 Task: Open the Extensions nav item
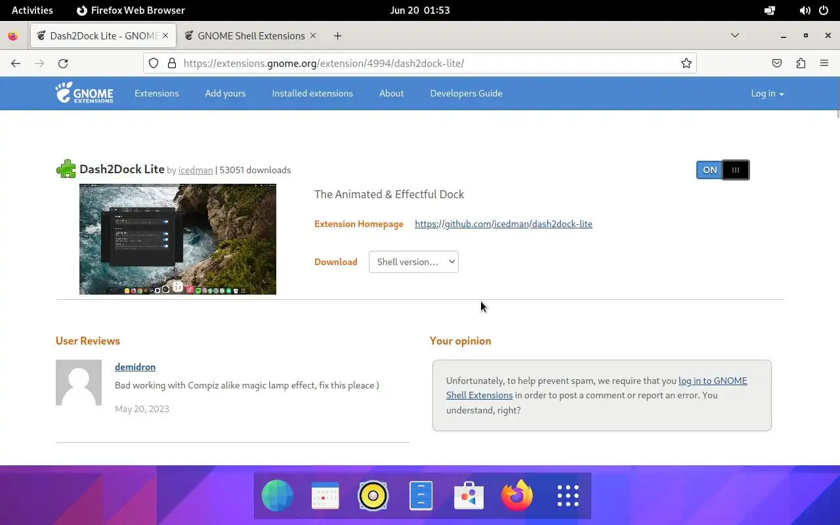click(x=156, y=93)
